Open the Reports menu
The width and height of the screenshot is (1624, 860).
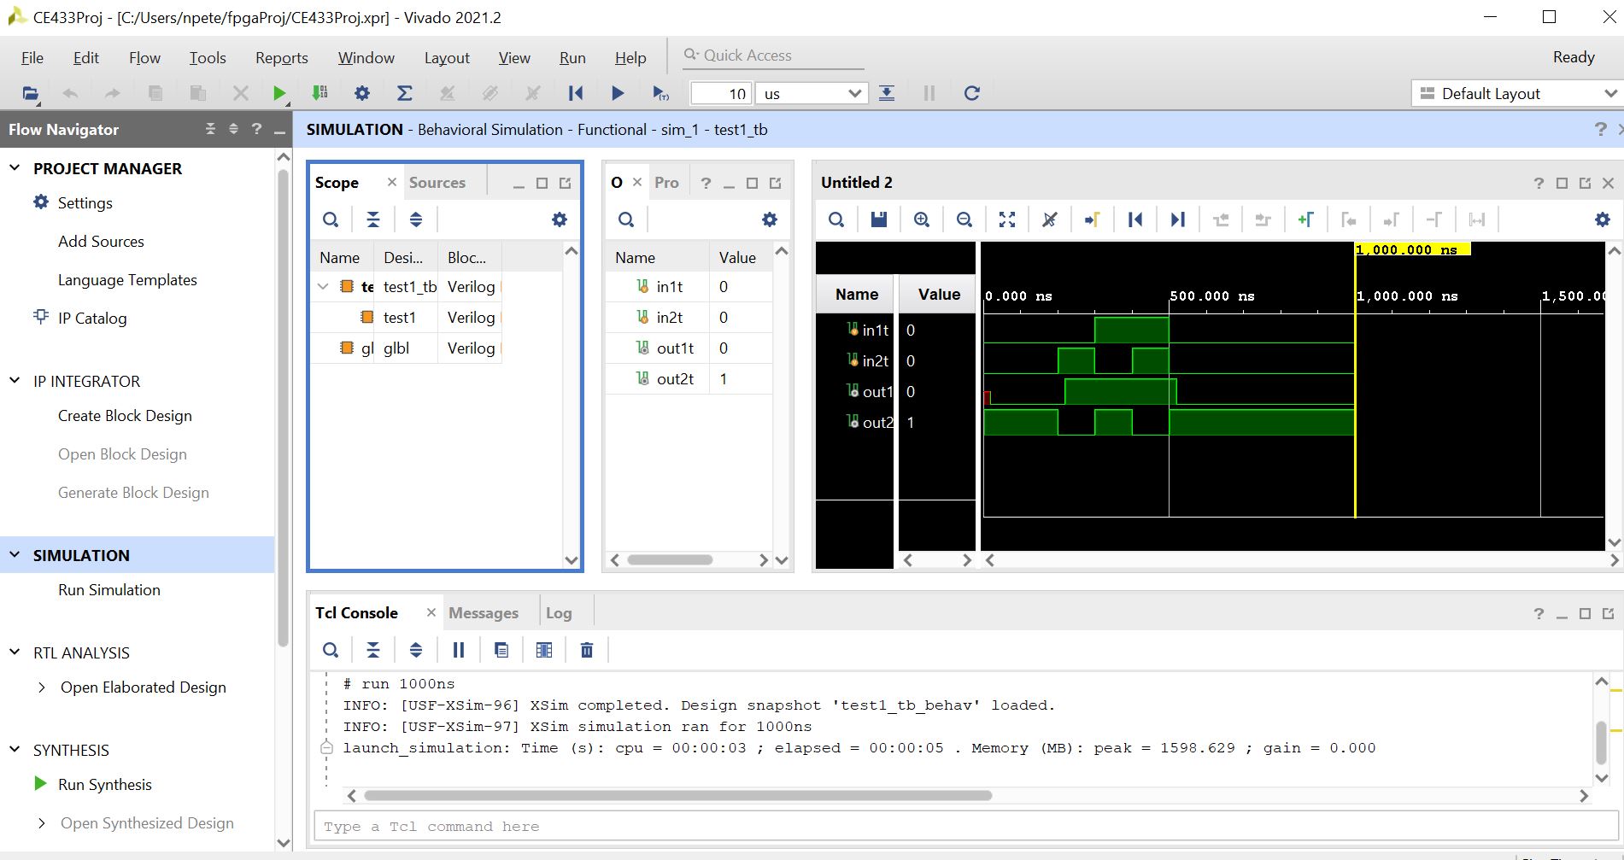(281, 57)
